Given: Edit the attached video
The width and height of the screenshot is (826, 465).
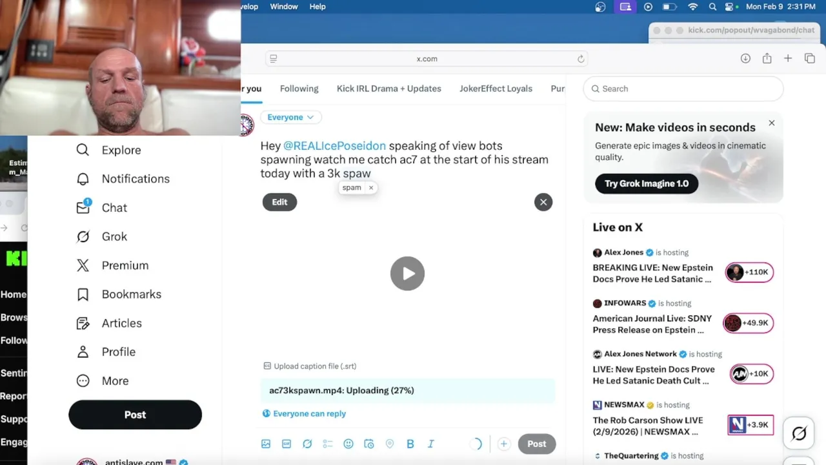Looking at the screenshot, I should 279,202.
